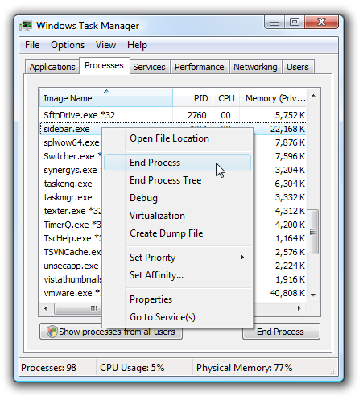Screen dimensions: 359x396
Task: Sort by the CPU column header
Action: (x=226, y=98)
